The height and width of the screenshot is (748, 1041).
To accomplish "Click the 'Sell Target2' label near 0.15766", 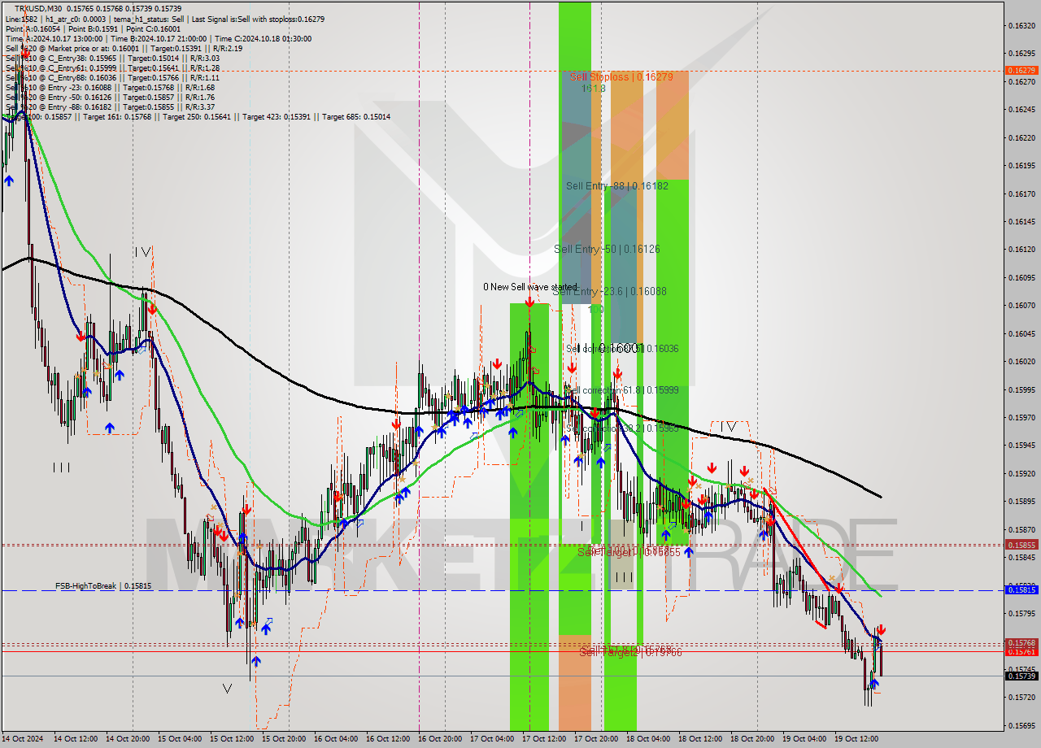I will click(630, 651).
